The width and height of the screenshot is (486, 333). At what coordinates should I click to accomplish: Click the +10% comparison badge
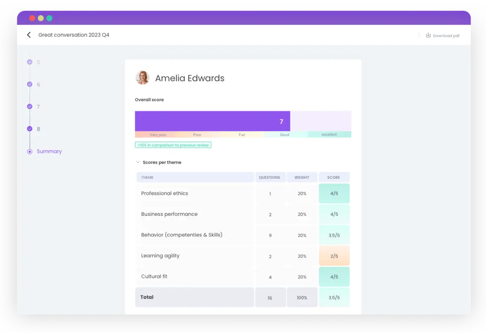tap(173, 145)
